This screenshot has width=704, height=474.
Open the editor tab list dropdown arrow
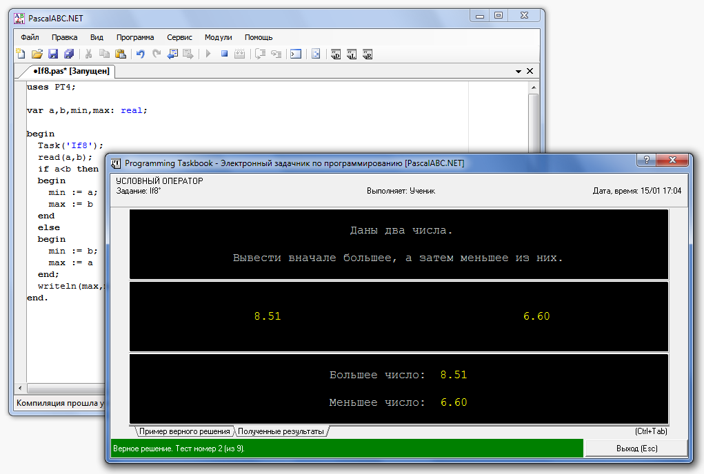point(519,71)
